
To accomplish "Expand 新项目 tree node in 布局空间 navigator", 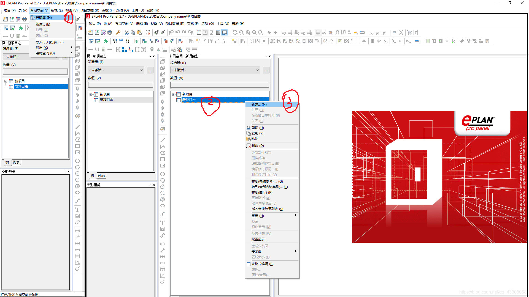I will [x=173, y=94].
